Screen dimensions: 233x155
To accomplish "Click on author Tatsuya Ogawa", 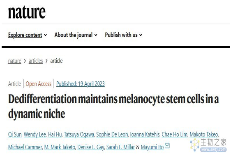I will tap(79, 134).
